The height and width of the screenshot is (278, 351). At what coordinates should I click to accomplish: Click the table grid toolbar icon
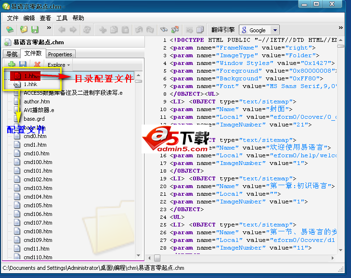[200, 30]
